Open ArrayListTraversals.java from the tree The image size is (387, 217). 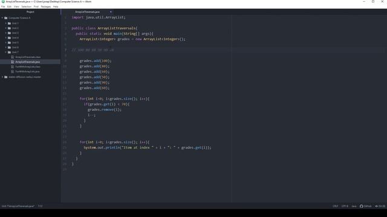[27, 61]
